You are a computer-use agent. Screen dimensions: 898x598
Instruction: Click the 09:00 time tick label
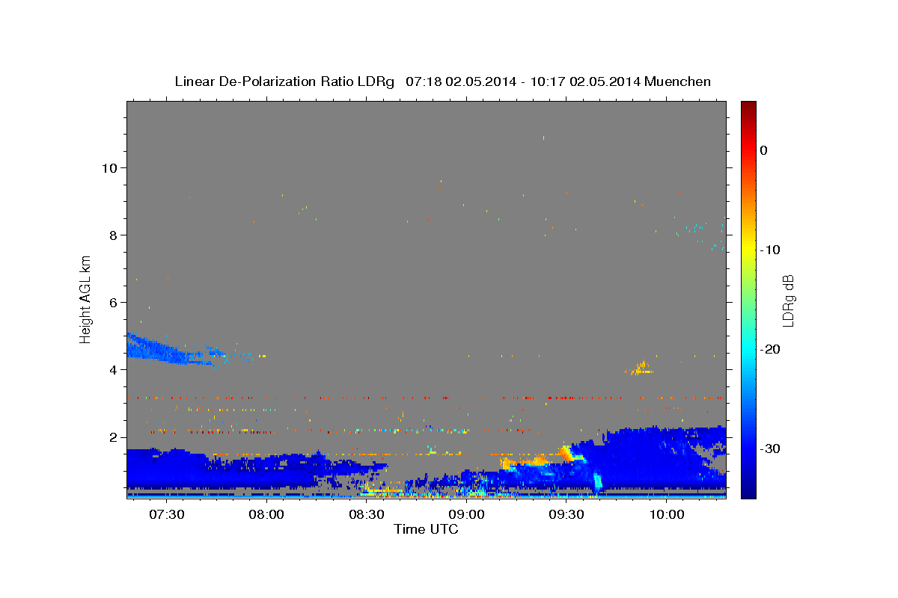pyautogui.click(x=466, y=515)
